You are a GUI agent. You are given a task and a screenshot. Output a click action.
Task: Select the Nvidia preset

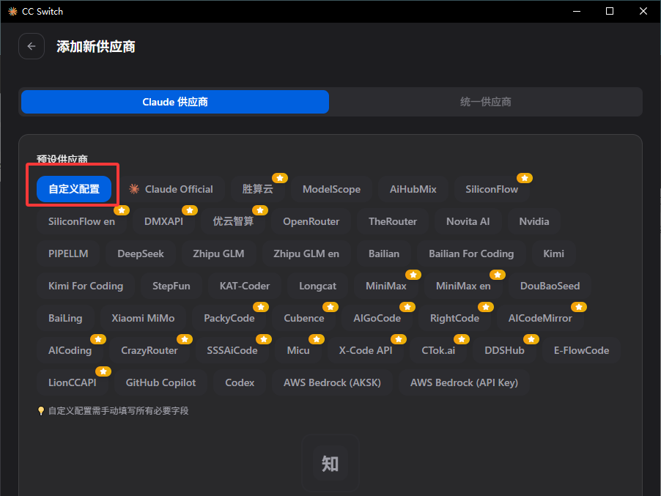click(534, 221)
